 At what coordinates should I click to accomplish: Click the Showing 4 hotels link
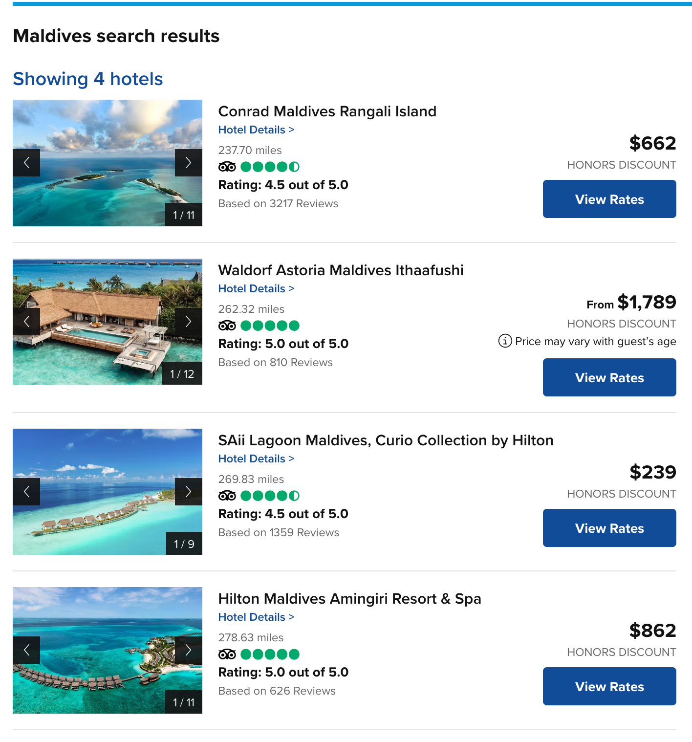click(x=88, y=79)
